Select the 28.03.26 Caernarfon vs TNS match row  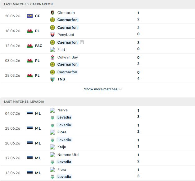(x=97, y=76)
